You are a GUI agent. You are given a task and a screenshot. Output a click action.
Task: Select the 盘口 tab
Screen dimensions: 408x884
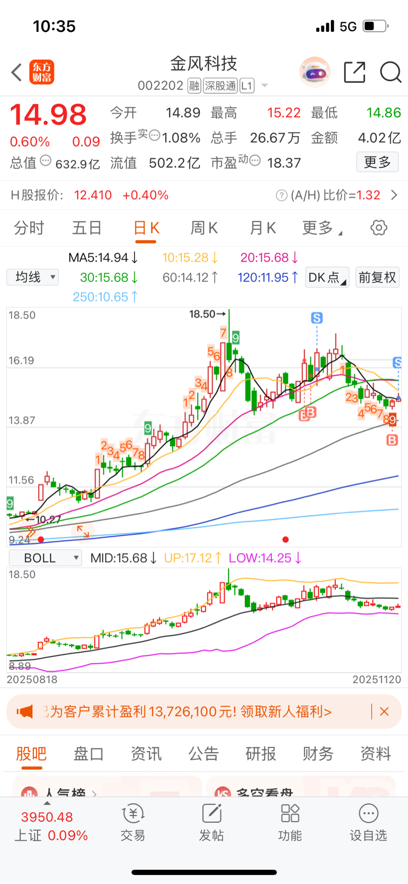click(89, 753)
